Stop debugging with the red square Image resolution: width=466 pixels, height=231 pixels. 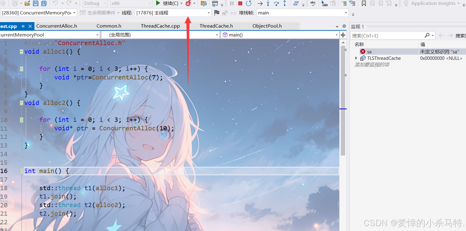point(240,3)
